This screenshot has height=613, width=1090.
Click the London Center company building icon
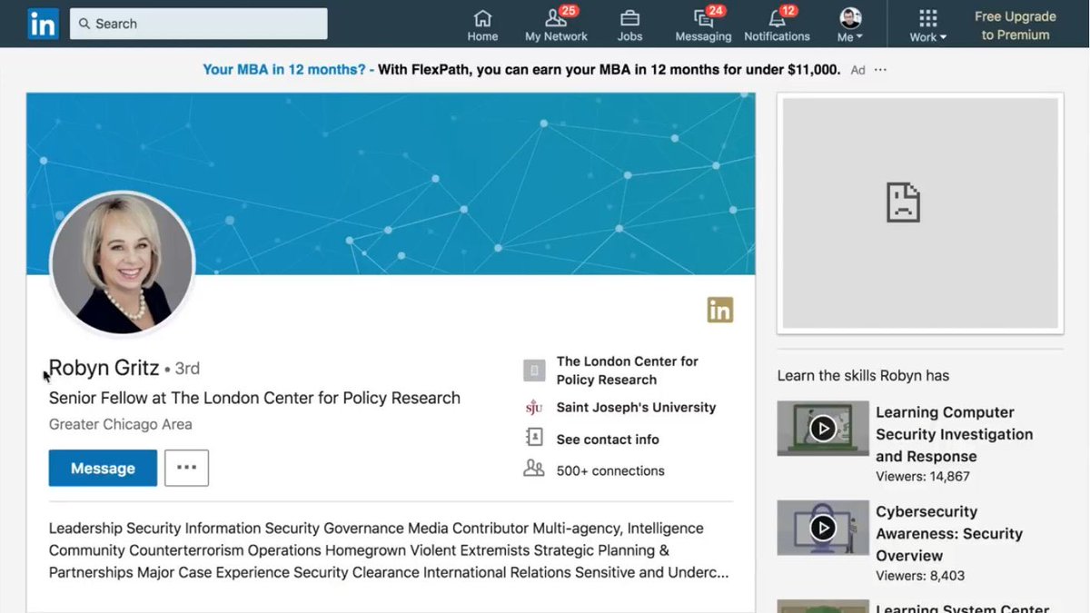[x=533, y=371]
